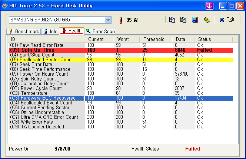The image size is (246, 159).
Task: Select the Reallocated Event Count row
Action: (121, 103)
